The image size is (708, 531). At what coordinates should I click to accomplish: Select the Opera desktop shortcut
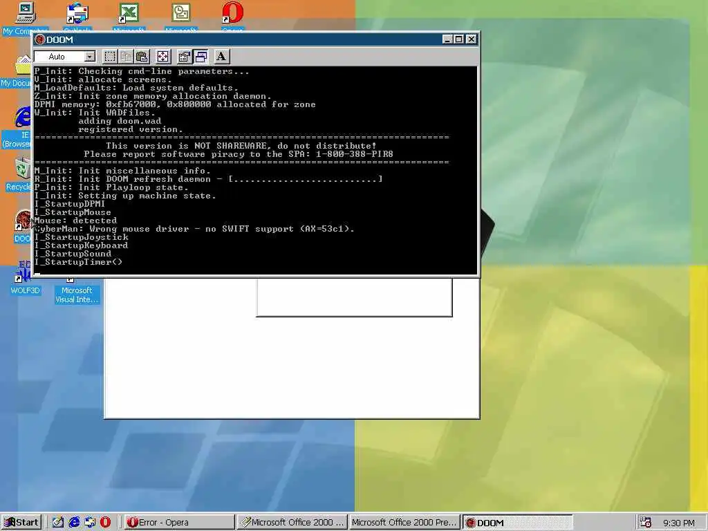232,17
